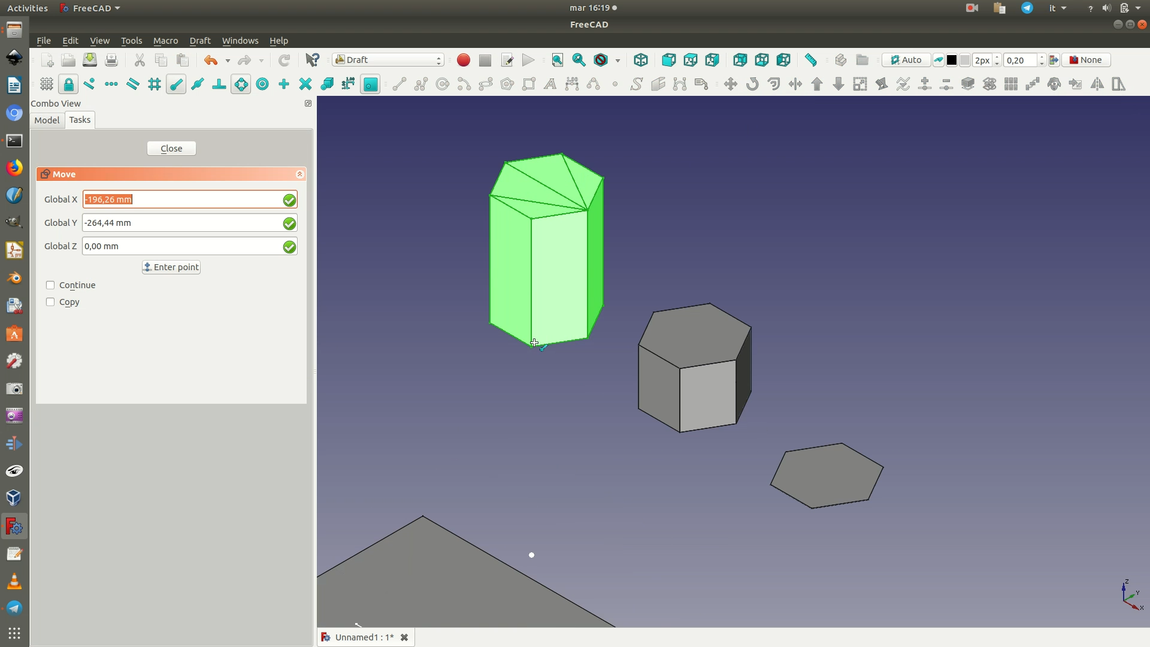The height and width of the screenshot is (647, 1150).
Task: Close the Unnamed1 document tab
Action: tap(404, 637)
